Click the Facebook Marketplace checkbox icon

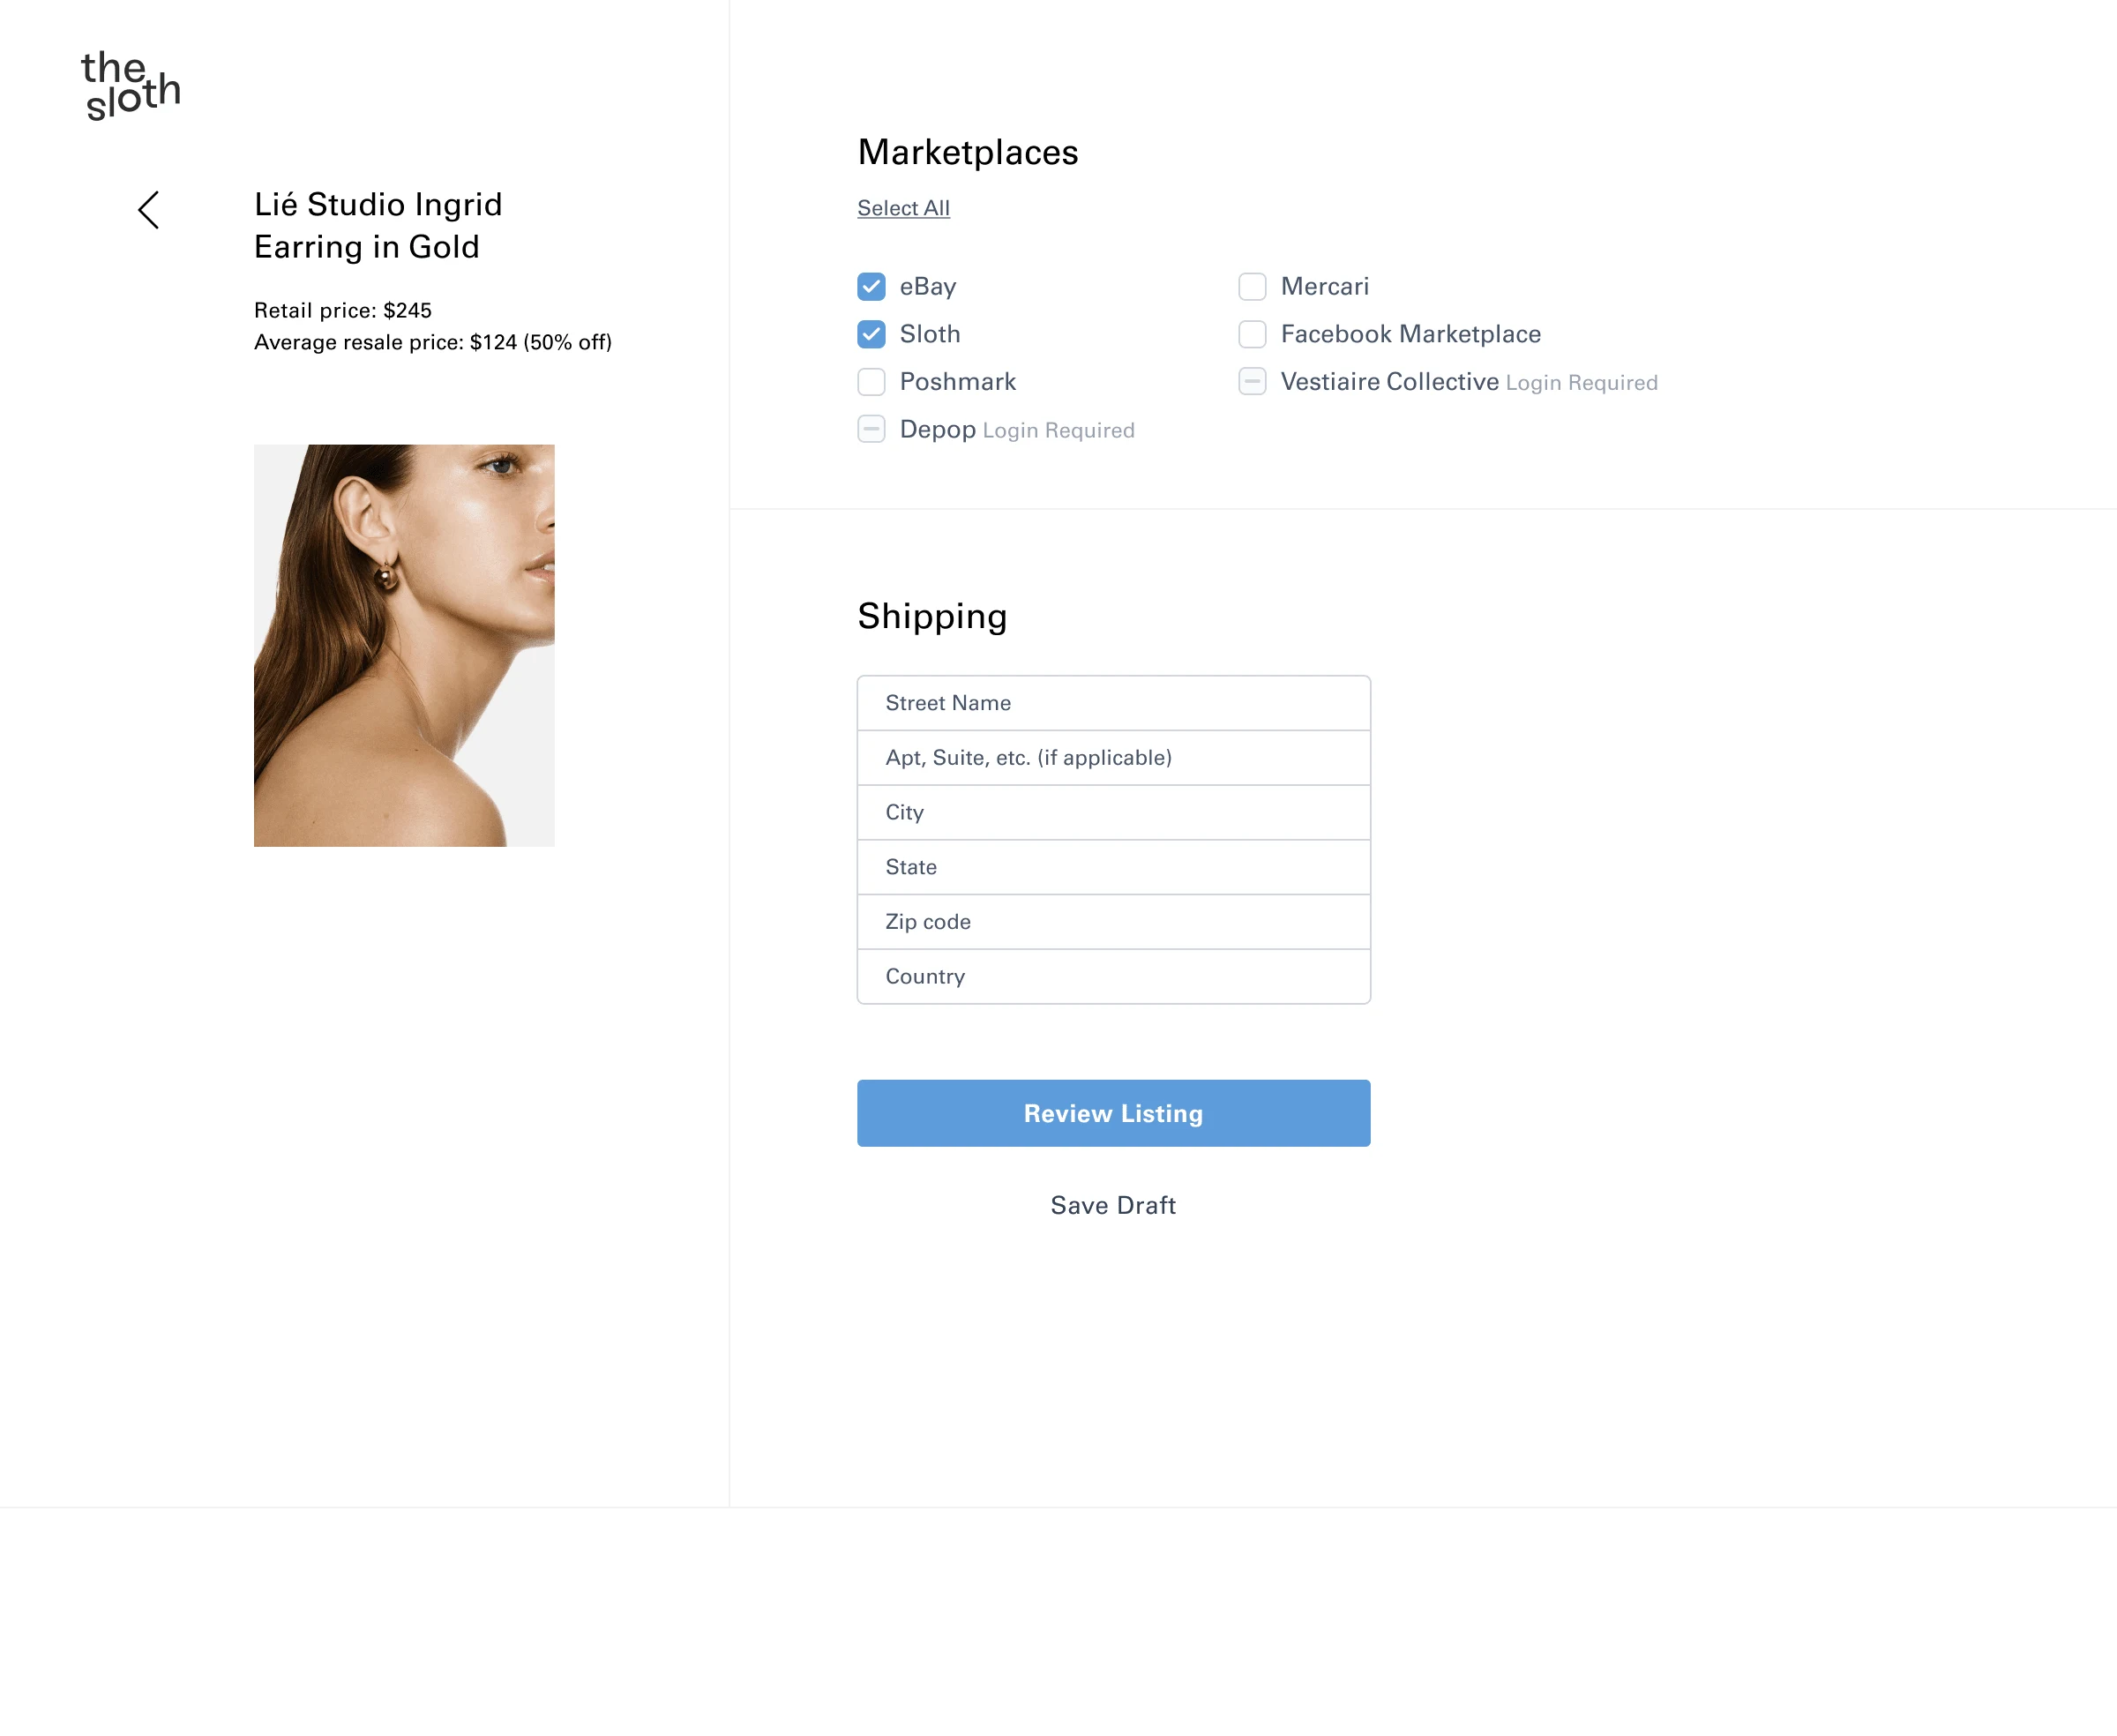pos(1253,334)
